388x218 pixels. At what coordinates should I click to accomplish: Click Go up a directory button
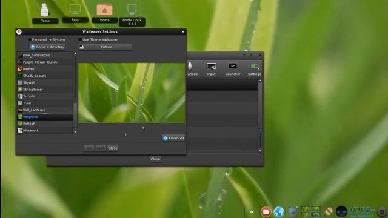point(47,47)
